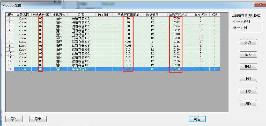Select the 十进制 (decimal) radio button
The image size is (266, 126).
[x=235, y=28]
